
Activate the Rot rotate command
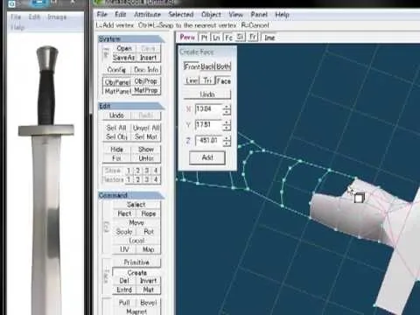click(149, 232)
